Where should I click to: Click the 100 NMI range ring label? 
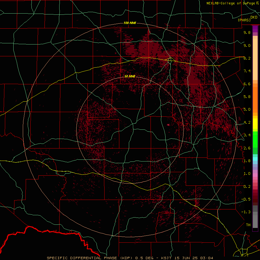coord(130,23)
